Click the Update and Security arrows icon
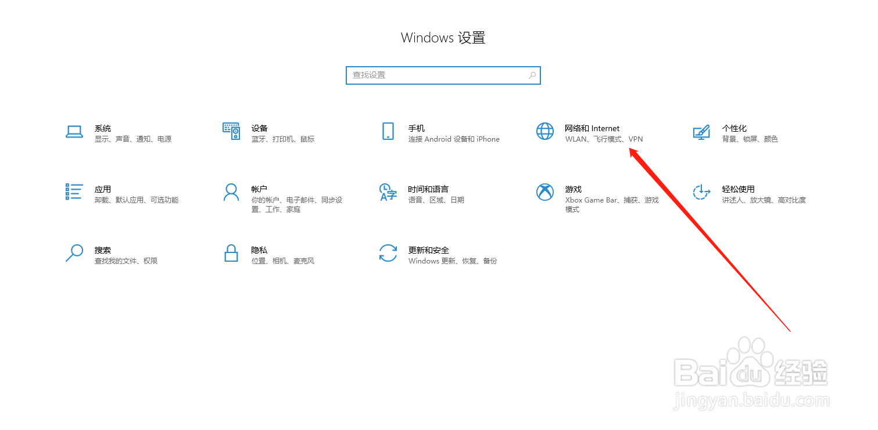The image size is (878, 430). tap(388, 253)
